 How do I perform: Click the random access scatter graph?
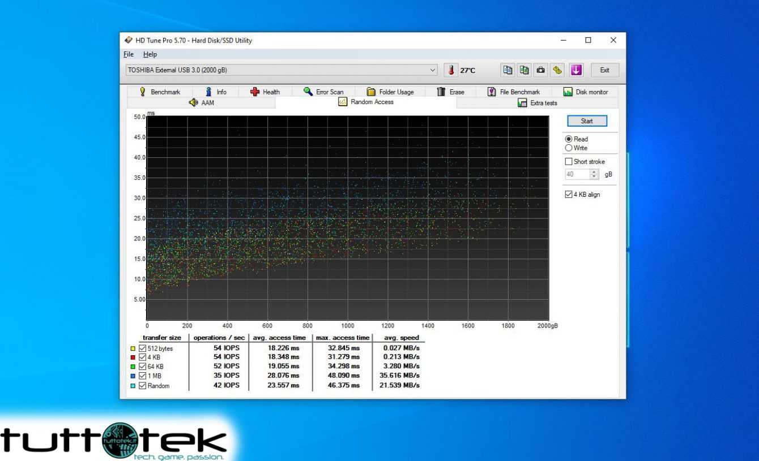pos(347,218)
